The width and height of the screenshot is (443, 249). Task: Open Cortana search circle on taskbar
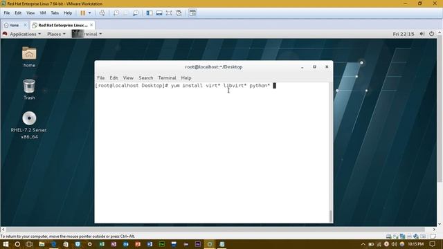(x=17, y=244)
